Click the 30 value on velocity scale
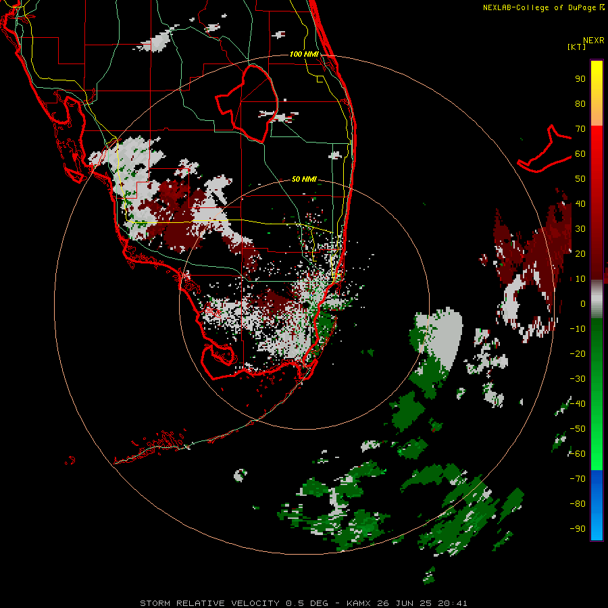This screenshot has height=608, width=608. [580, 229]
